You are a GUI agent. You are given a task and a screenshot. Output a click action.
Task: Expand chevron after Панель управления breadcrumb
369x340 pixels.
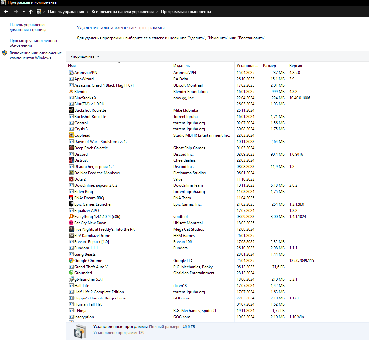(88, 12)
